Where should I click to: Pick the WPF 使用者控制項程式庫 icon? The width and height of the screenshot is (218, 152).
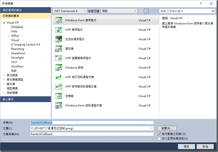58,87
